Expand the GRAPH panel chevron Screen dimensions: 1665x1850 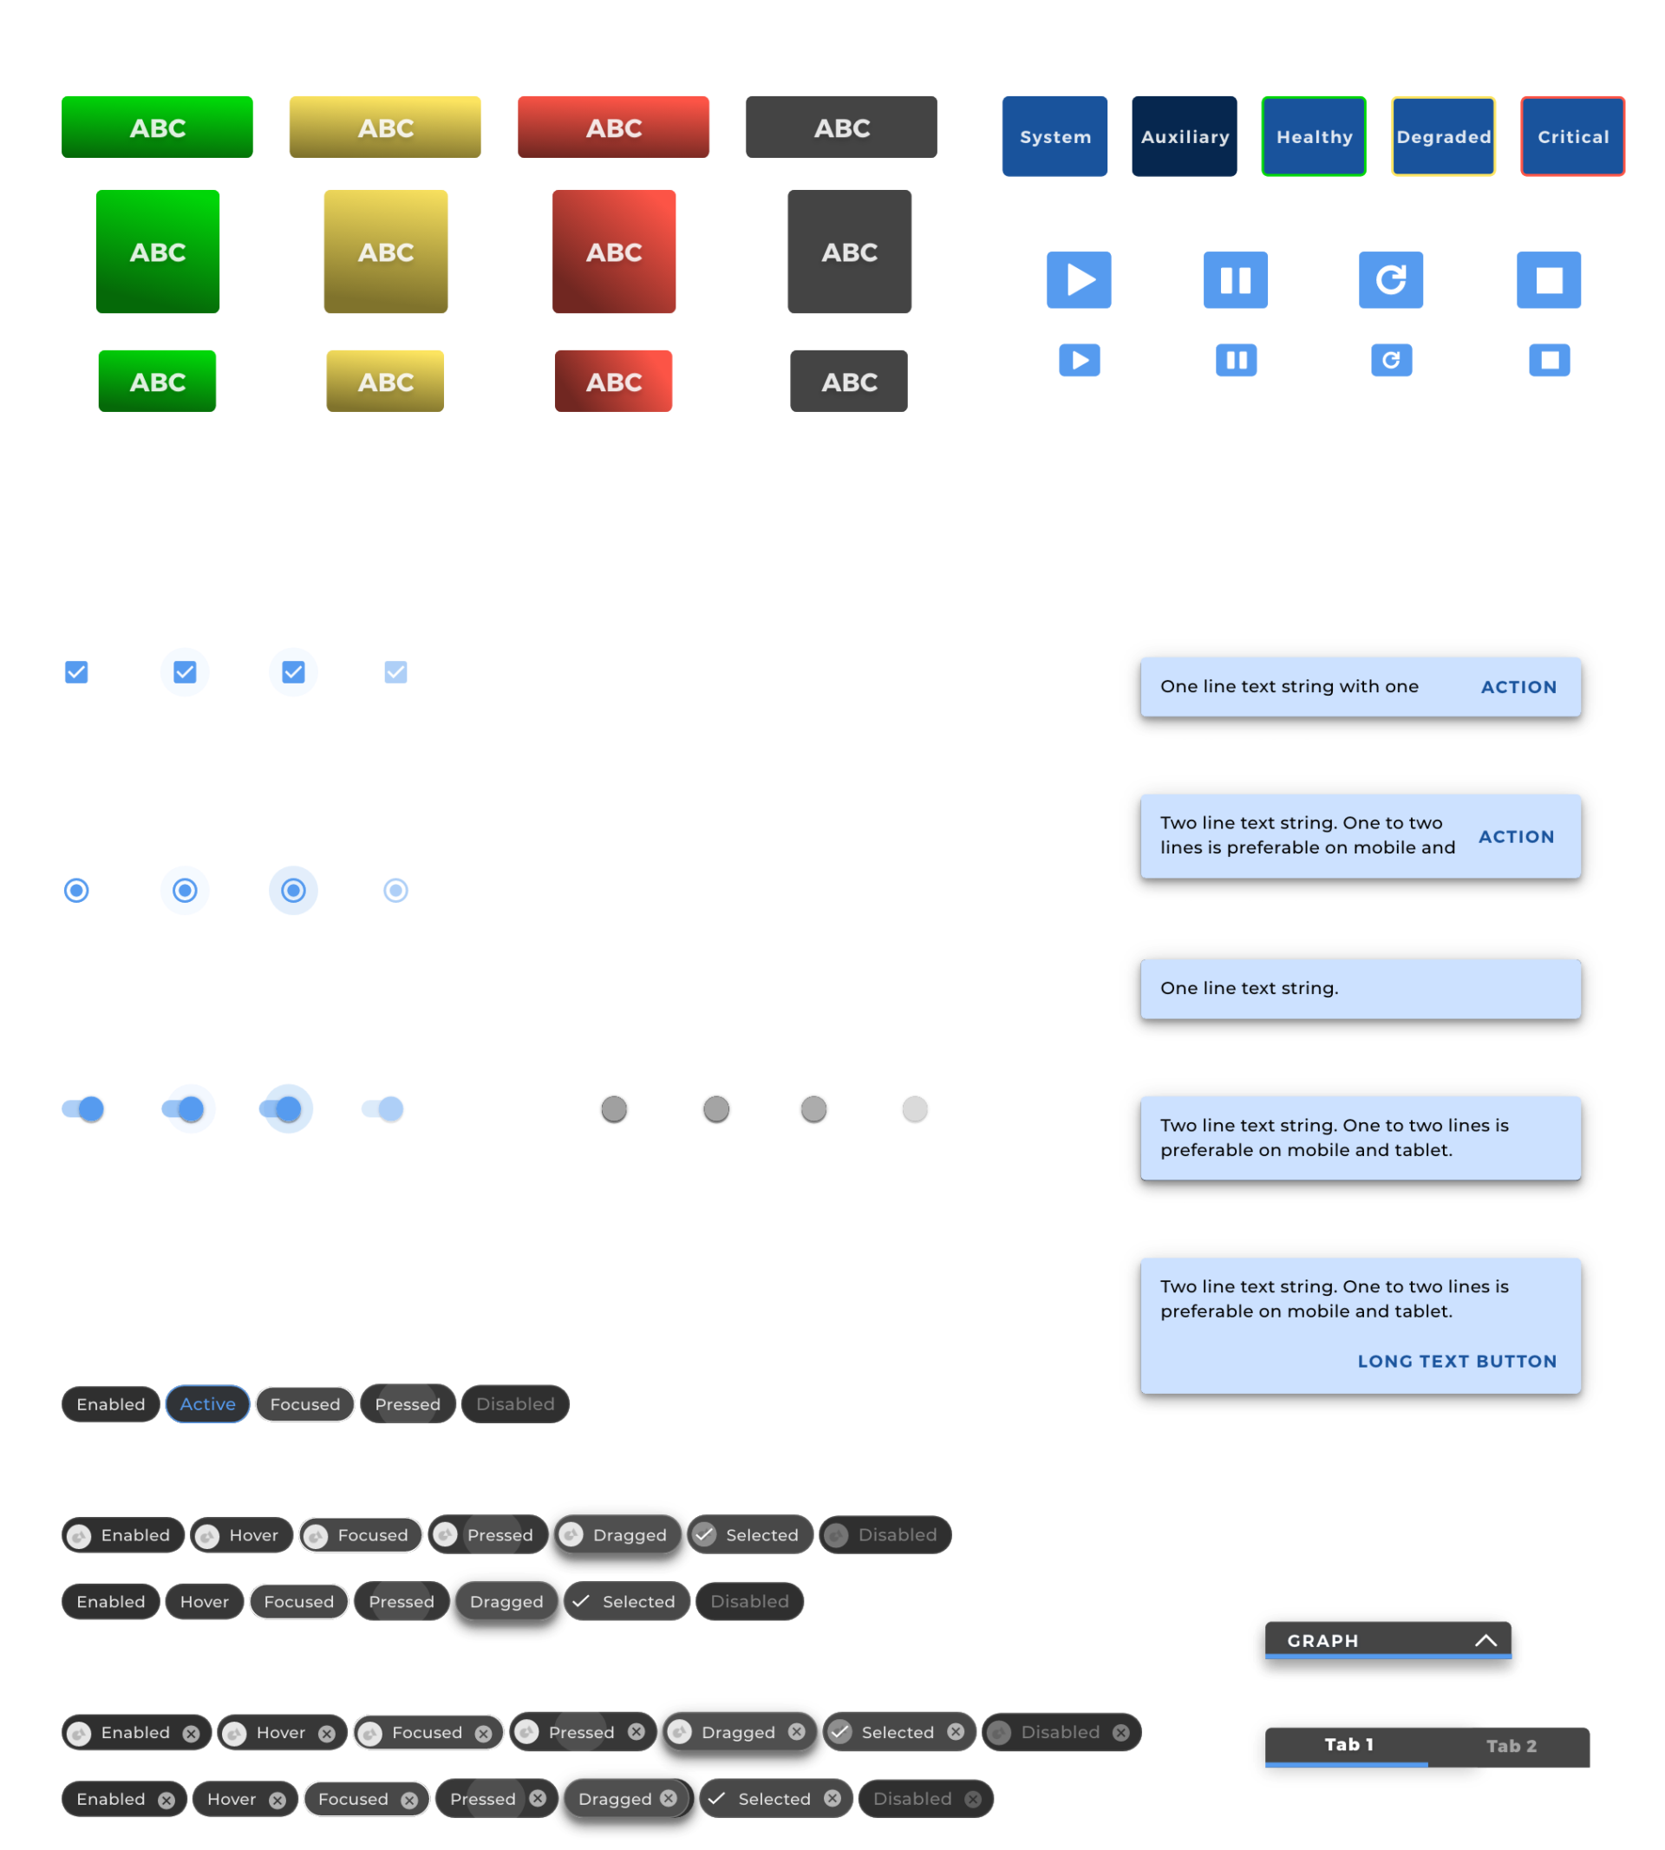(1484, 1639)
